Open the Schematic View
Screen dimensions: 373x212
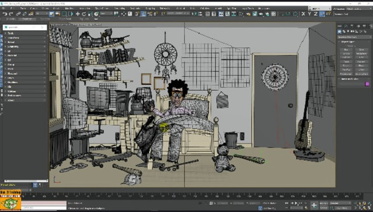234,14
